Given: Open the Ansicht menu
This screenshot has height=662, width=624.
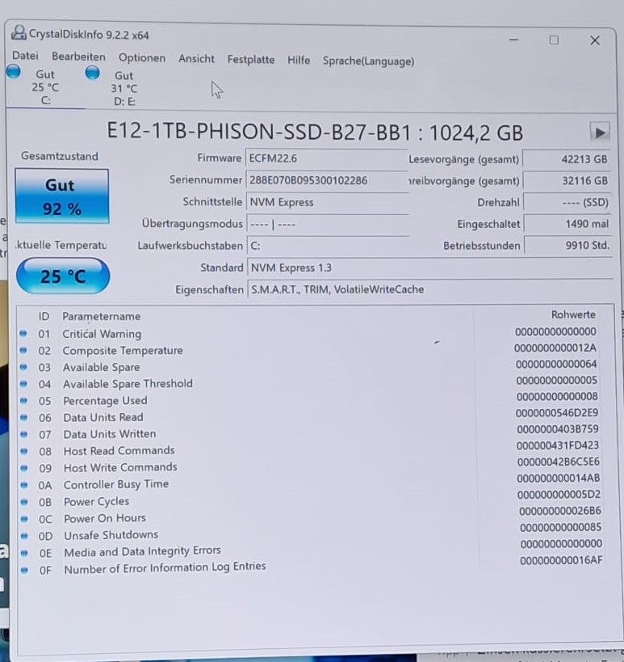Looking at the screenshot, I should (x=196, y=59).
